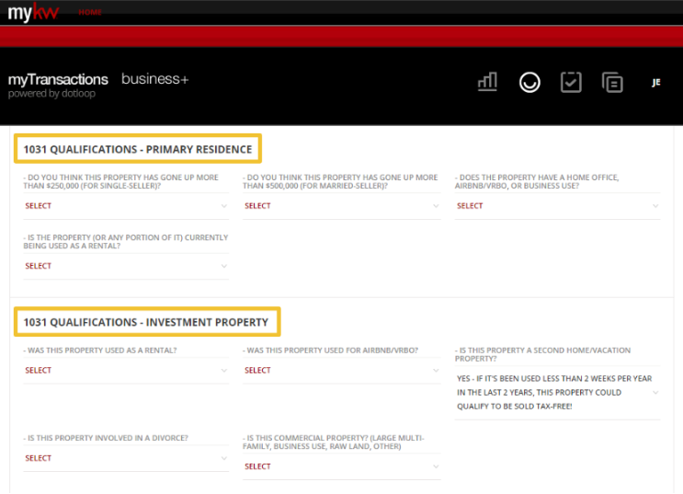Open the checkmark tasks icon
Screen dimensions: 683x494
tap(571, 83)
